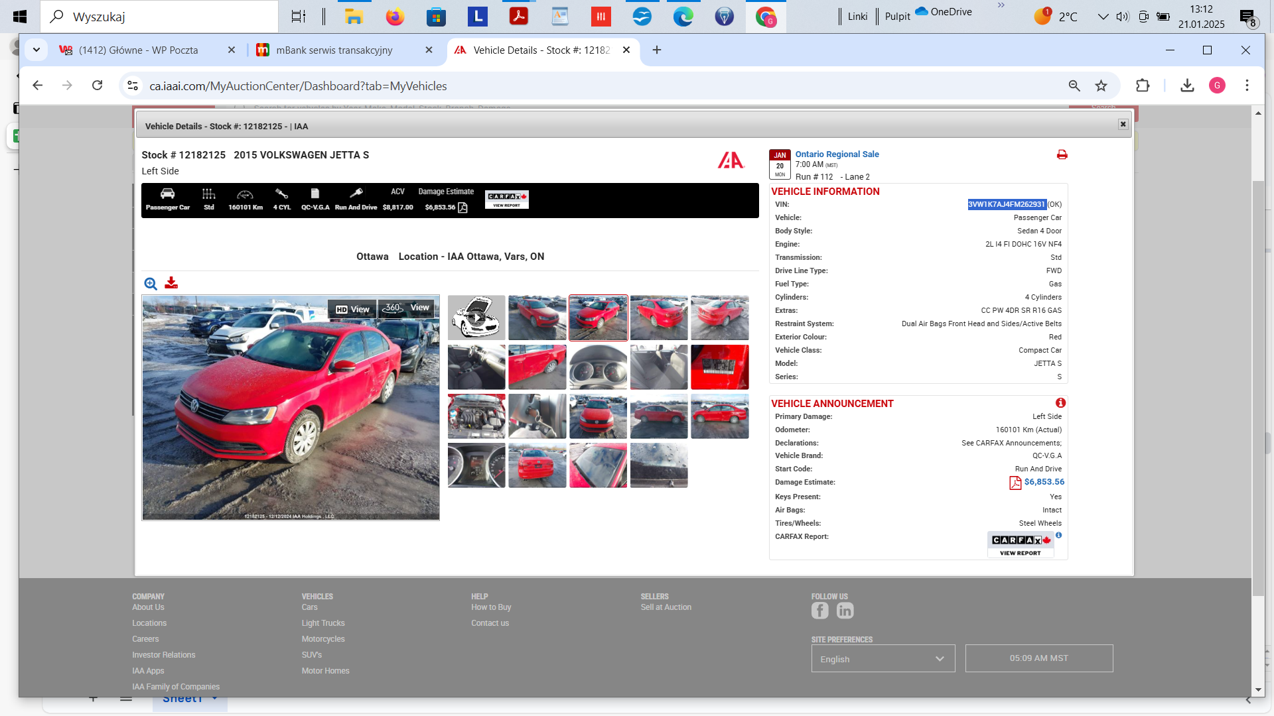Viewport: 1274px width, 716px height.
Task: Open the 360 View of the vehicle
Action: coord(406,308)
